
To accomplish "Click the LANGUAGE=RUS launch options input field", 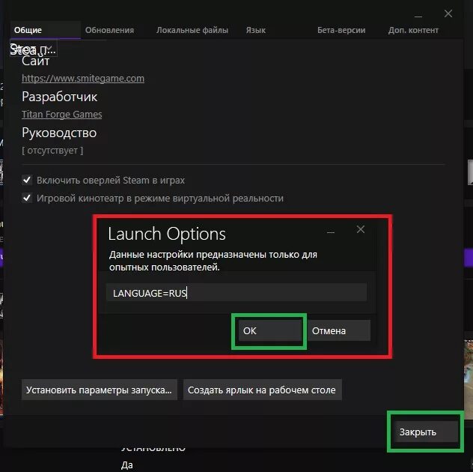I will [x=236, y=292].
